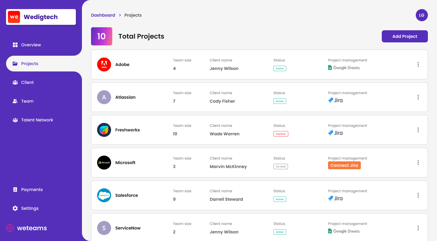Click the Freshworks project name

(x=127, y=130)
